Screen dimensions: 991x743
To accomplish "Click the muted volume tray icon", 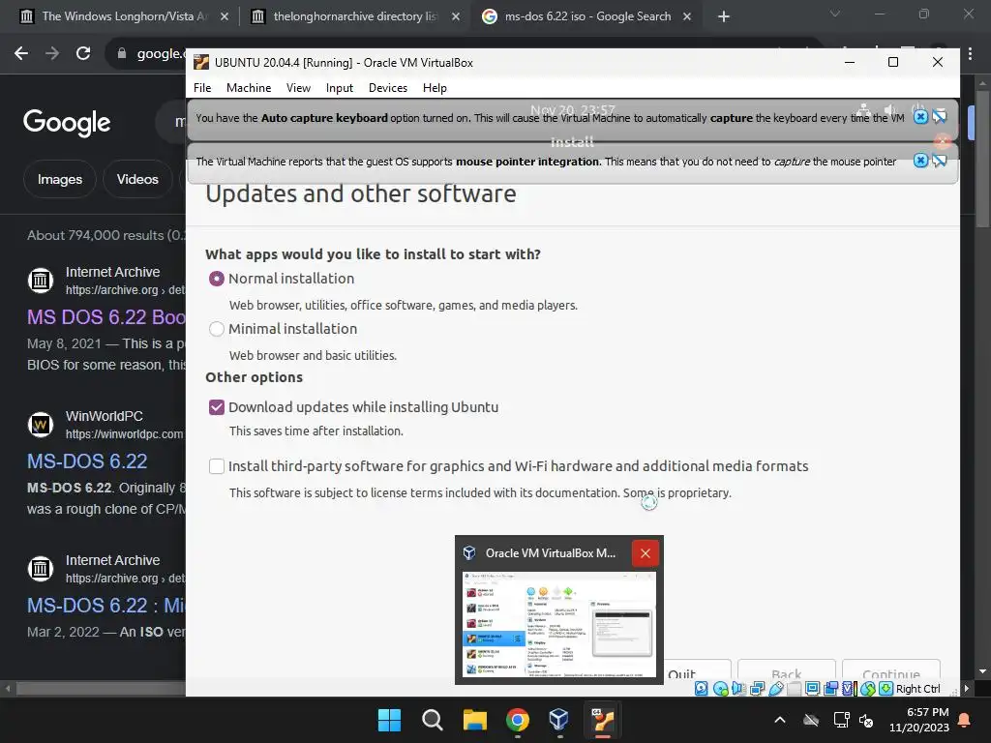I will (866, 720).
